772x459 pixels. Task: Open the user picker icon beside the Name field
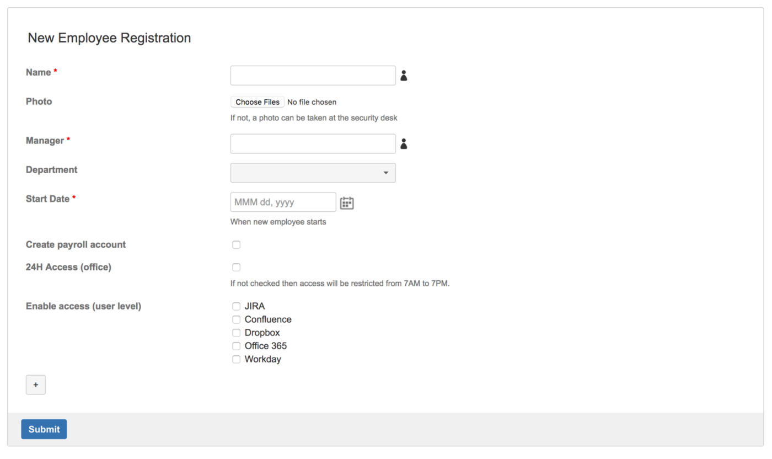pos(403,75)
